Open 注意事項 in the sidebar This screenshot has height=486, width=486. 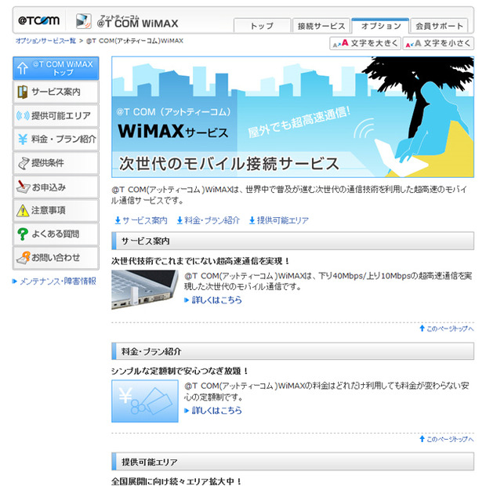tap(56, 210)
